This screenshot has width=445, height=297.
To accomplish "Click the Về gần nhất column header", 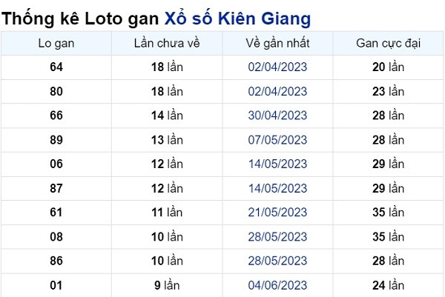I will click(x=277, y=44).
